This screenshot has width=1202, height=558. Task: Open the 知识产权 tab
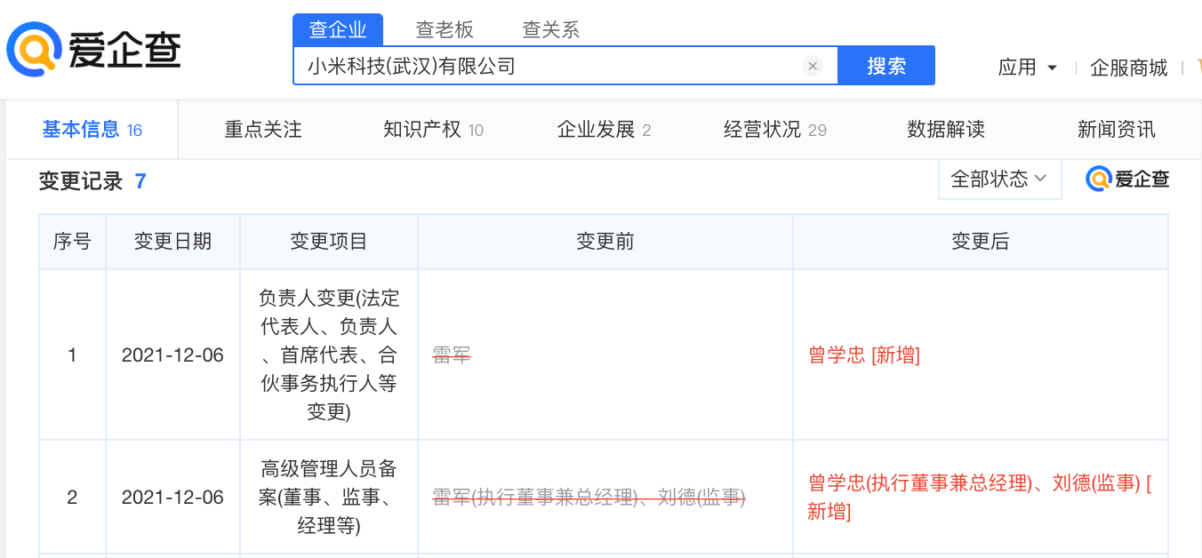click(x=433, y=130)
